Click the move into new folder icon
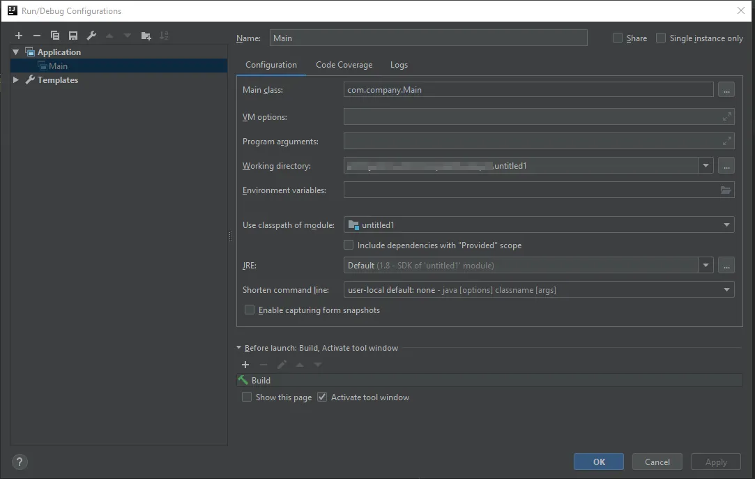This screenshot has height=479, width=755. click(x=146, y=36)
